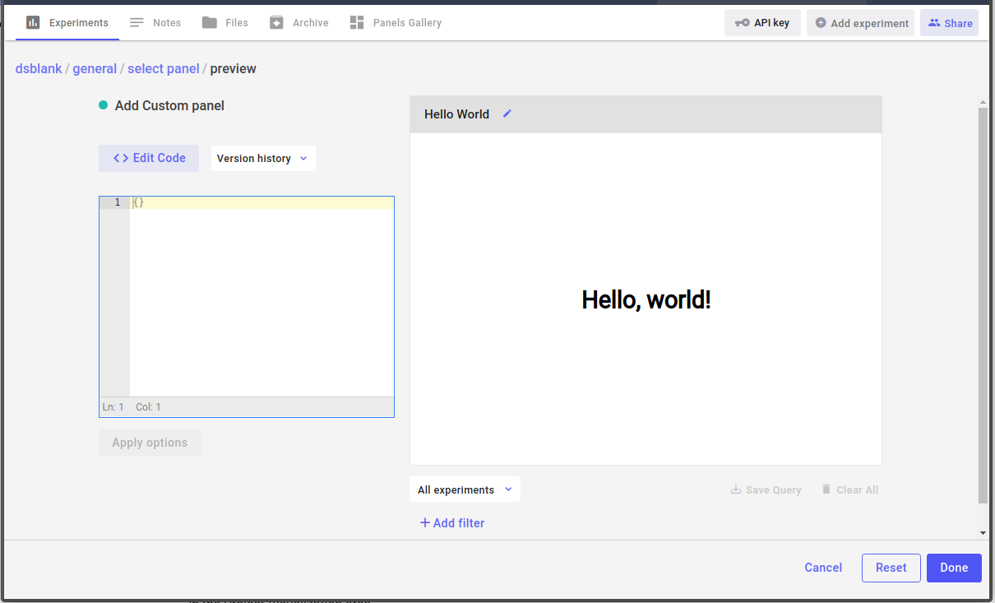Click the Notes lines icon
The height and width of the screenshot is (603, 995).
pos(137,23)
